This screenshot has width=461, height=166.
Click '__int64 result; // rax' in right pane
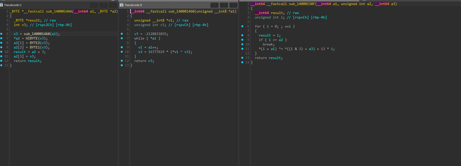277,13
